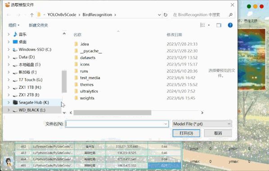Open the blue help question mark icon
Image resolution: width=269 pixels, height=171 pixels.
230,25
